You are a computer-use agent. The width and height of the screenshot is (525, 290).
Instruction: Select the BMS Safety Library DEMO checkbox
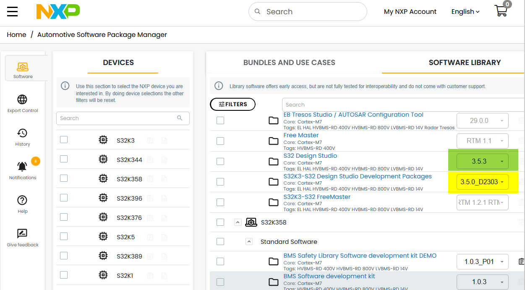(x=220, y=261)
